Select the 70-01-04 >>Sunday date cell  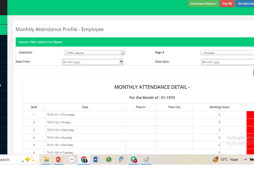pos(85,138)
